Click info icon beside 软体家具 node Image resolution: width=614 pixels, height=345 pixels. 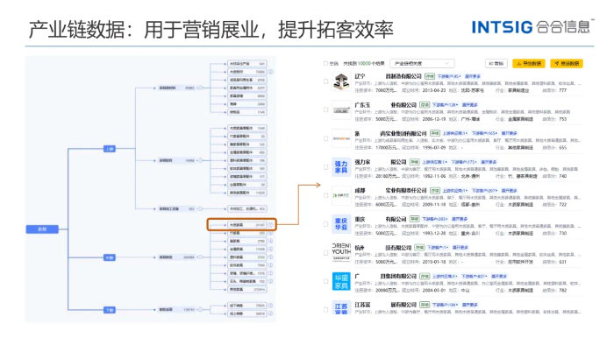pos(270,265)
